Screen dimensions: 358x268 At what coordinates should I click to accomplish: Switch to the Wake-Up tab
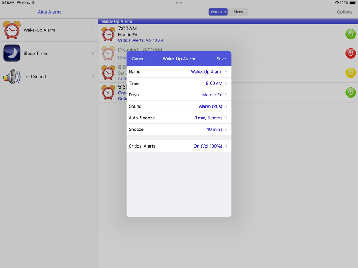tap(218, 12)
